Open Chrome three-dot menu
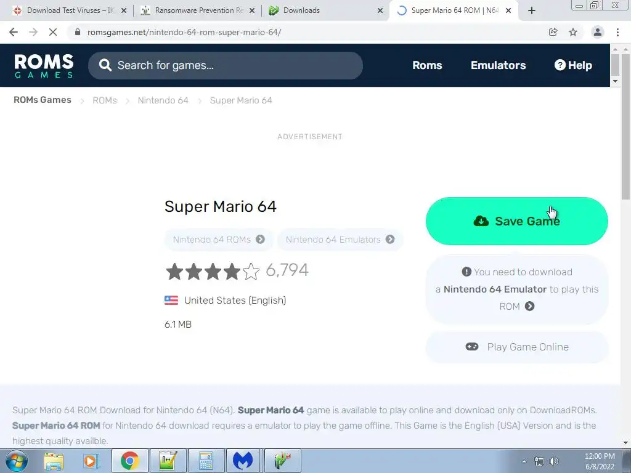 coord(617,32)
